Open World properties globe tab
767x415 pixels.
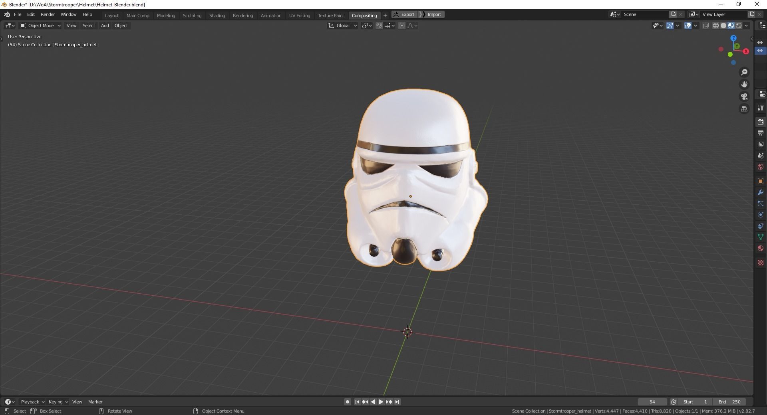[x=761, y=167]
